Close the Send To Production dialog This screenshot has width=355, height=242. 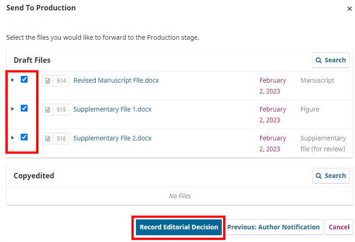349,9
